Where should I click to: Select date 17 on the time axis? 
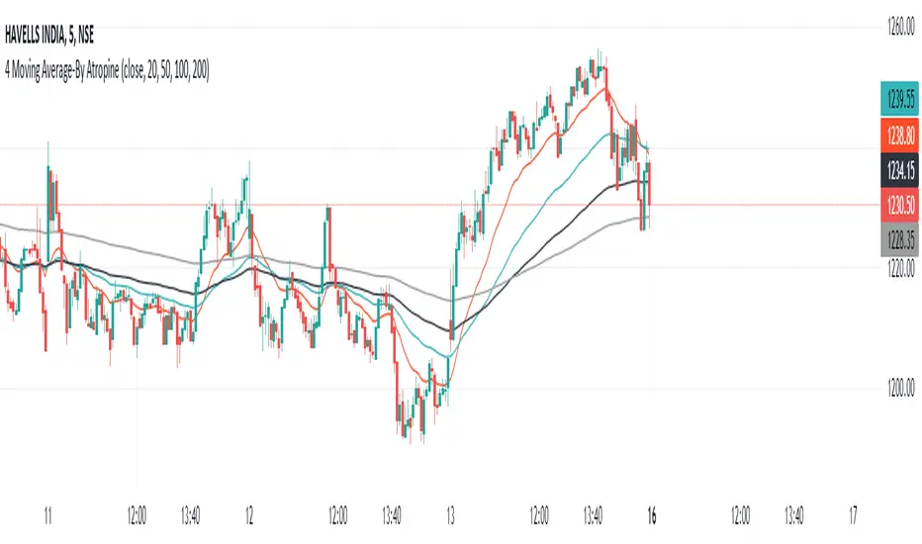pyautogui.click(x=853, y=515)
